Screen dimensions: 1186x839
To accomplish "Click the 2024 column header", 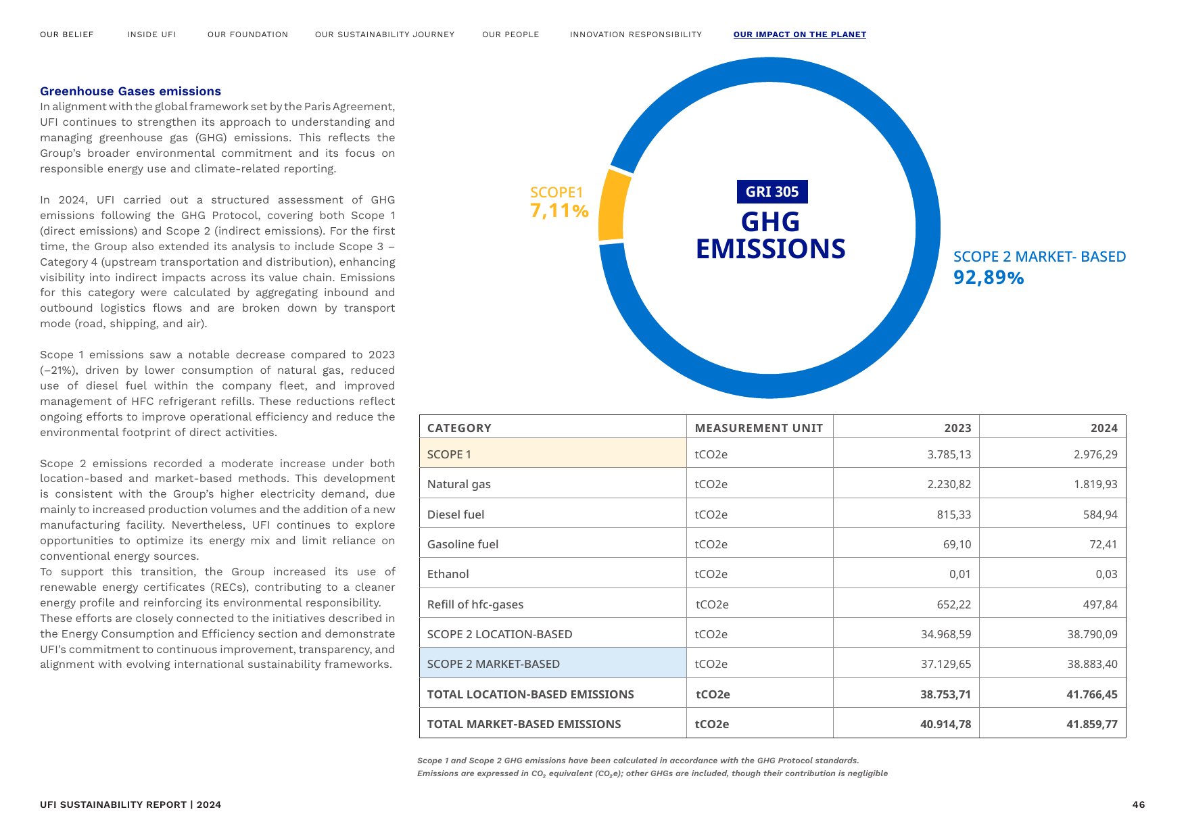I will pyautogui.click(x=1104, y=428).
